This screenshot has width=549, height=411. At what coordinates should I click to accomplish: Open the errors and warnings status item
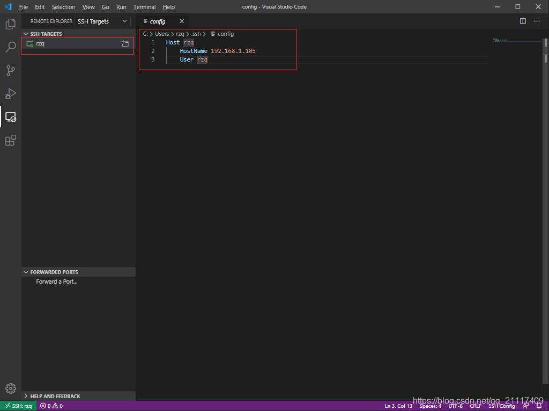tap(51, 406)
